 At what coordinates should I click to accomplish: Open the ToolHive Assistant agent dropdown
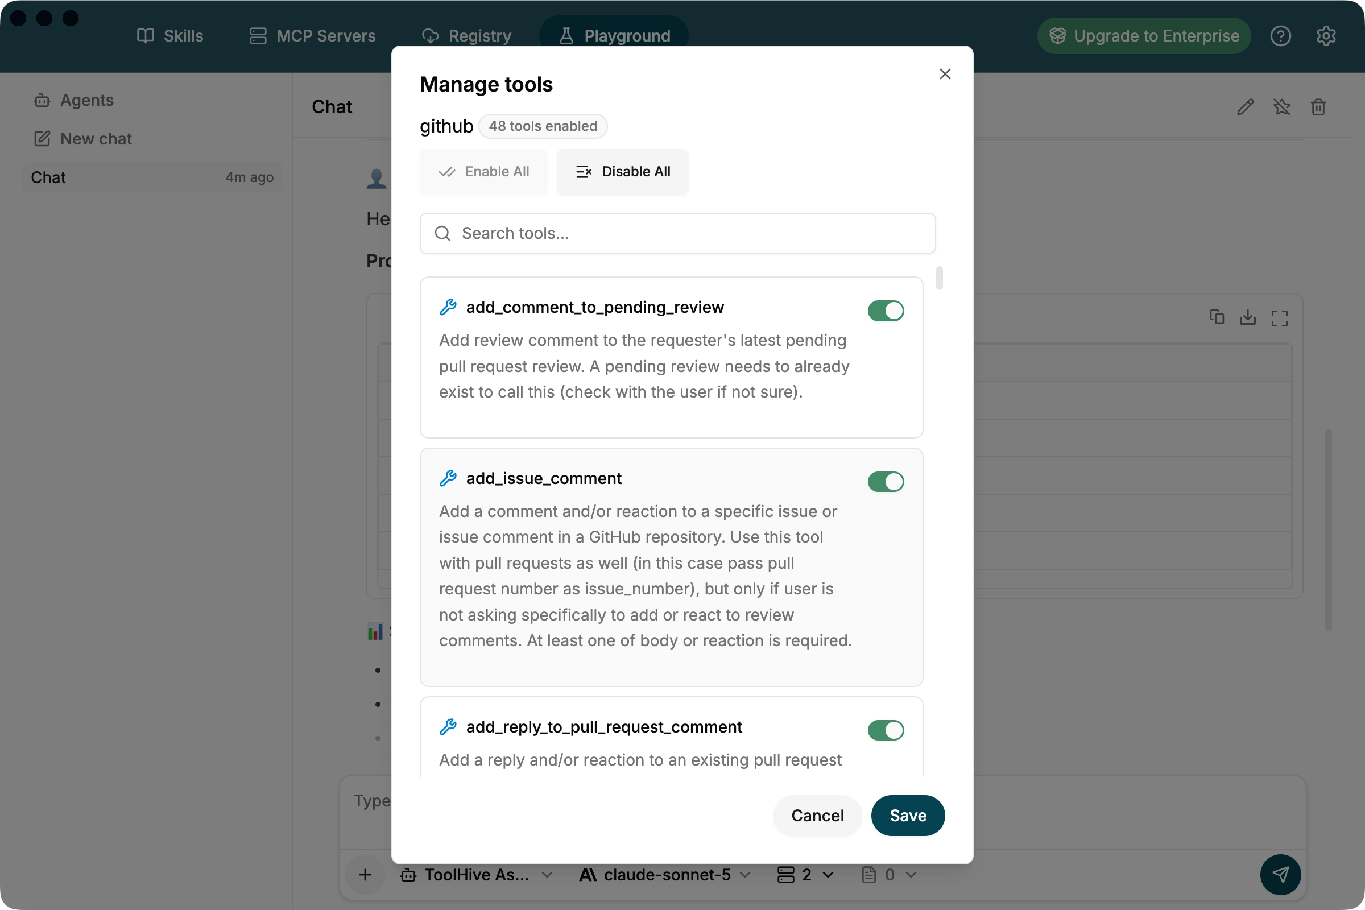pos(477,875)
